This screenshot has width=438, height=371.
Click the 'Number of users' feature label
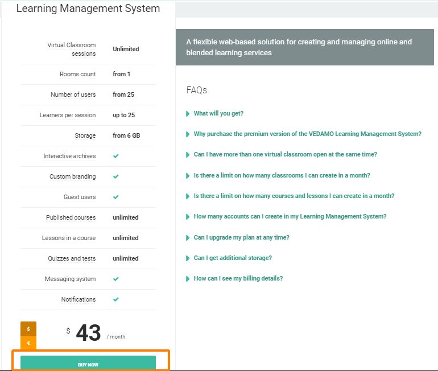[x=73, y=94]
